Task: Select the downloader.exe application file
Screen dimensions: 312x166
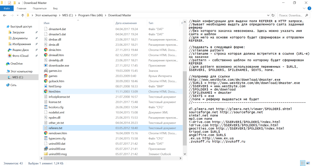Action: (59, 66)
